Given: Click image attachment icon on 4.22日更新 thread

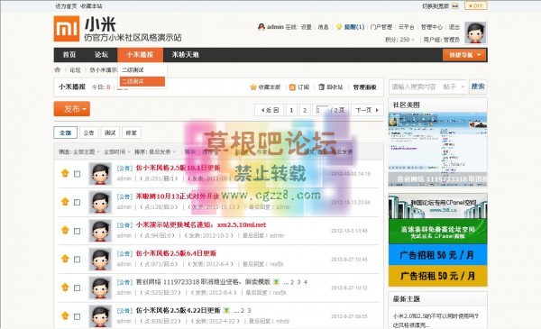Looking at the screenshot, I should coord(226,310).
